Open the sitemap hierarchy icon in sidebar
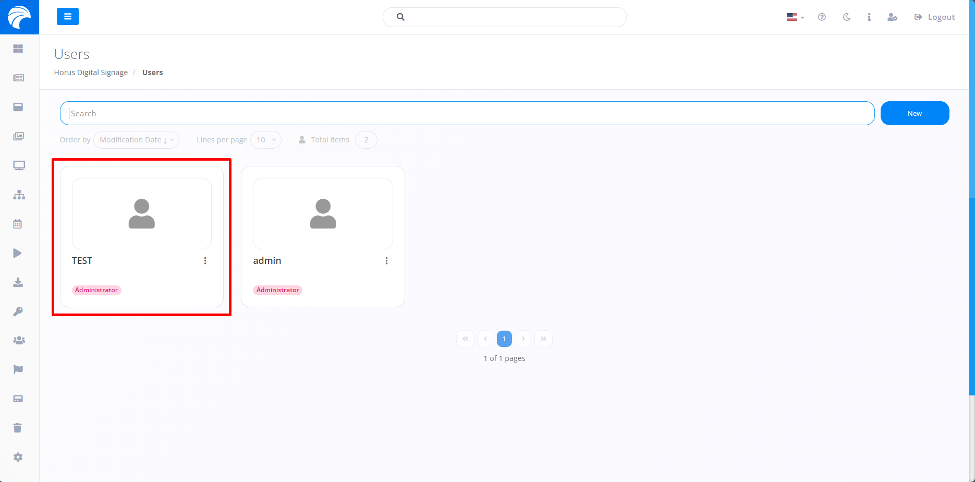The image size is (975, 482). [19, 195]
